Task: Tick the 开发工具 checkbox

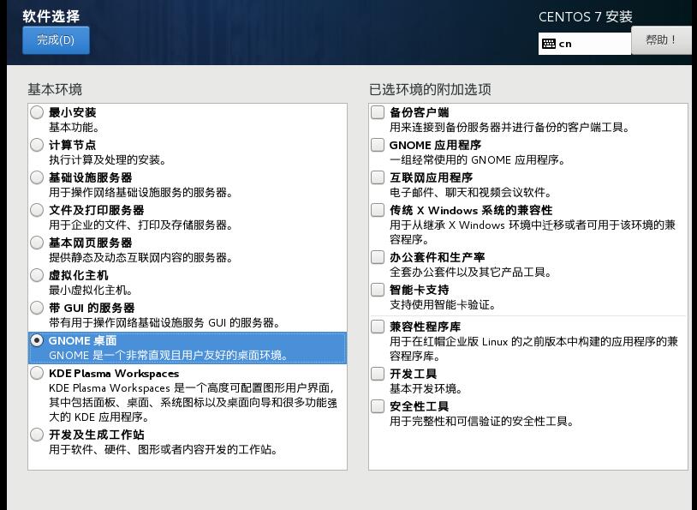Action: coord(378,374)
